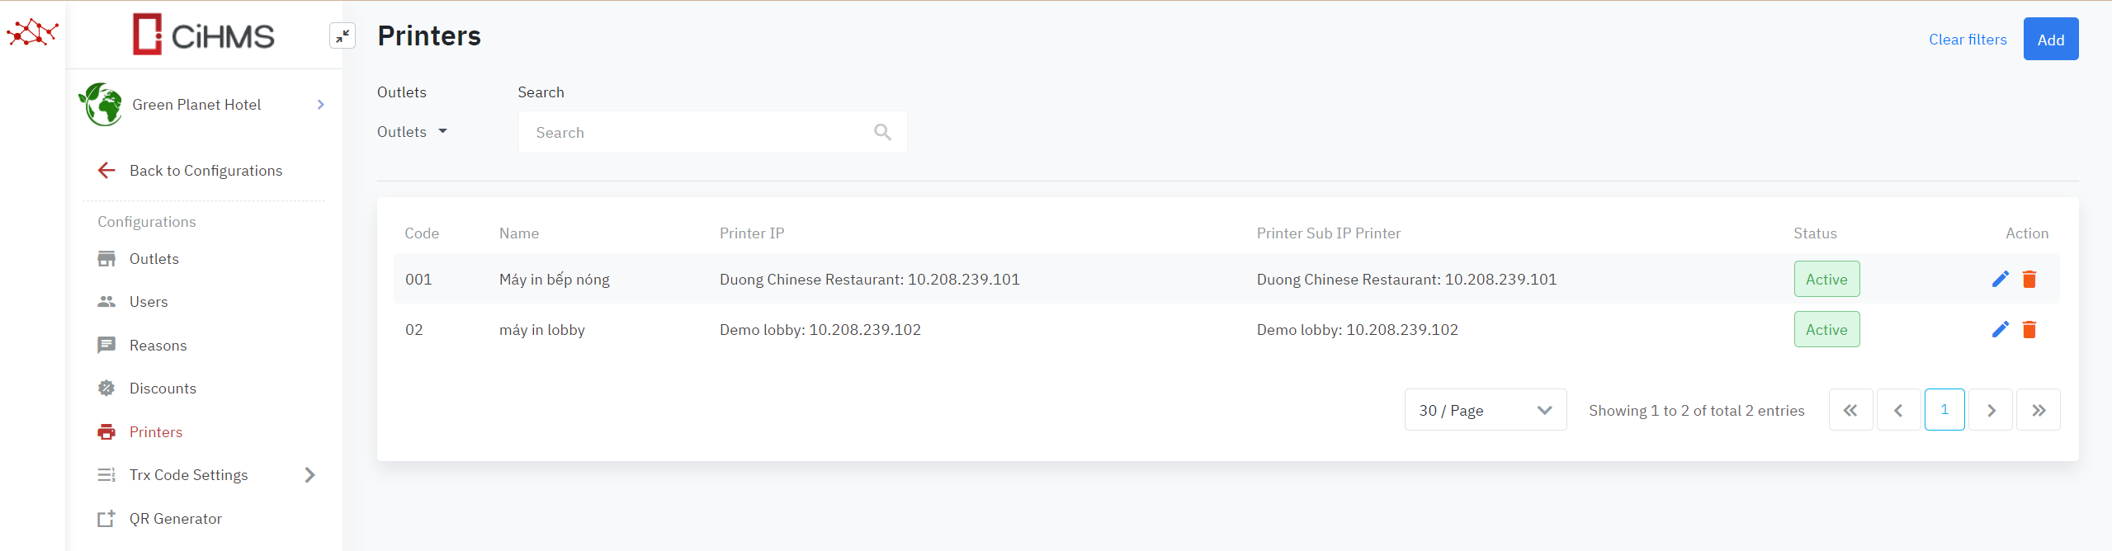The width and height of the screenshot is (2112, 551).
Task: Open the 30 / Page size dropdown
Action: [x=1485, y=410]
